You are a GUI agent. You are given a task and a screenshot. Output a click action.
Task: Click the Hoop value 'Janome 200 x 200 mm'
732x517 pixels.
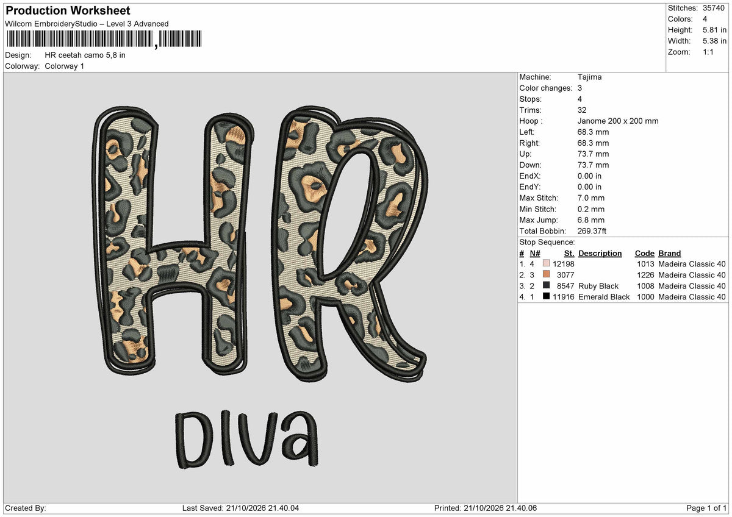618,121
